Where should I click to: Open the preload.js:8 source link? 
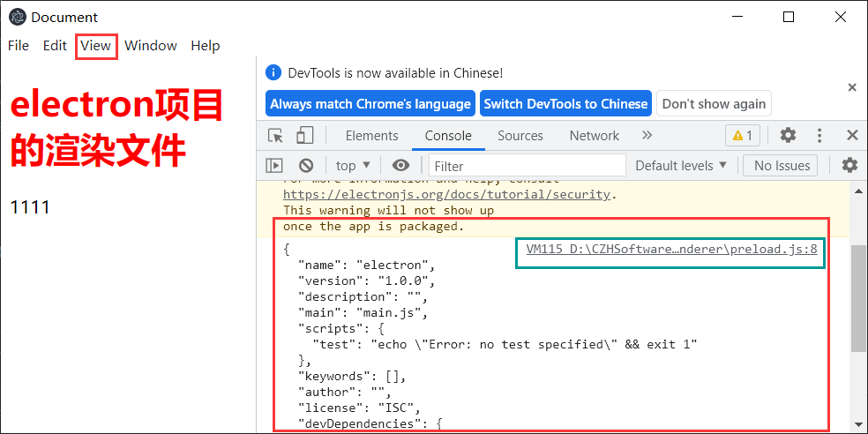point(671,249)
